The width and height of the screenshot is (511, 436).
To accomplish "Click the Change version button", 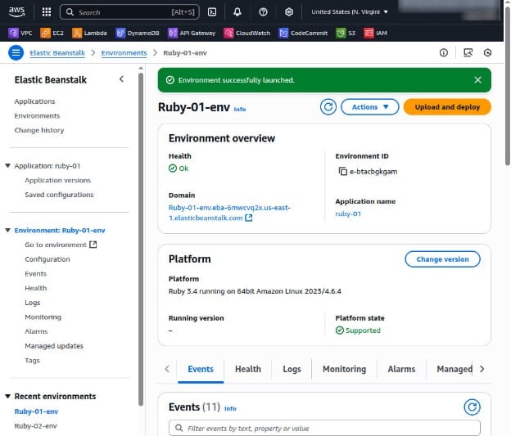I will [x=442, y=259].
